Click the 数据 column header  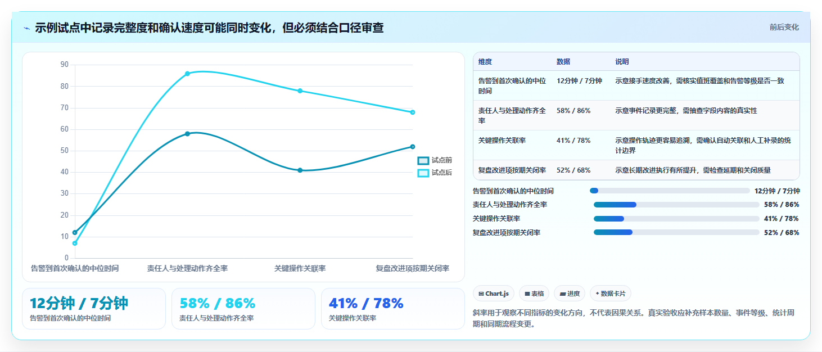tap(563, 62)
